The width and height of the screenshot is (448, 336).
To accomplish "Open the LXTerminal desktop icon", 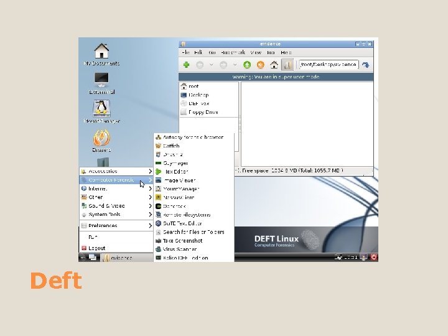I will 101,83.
